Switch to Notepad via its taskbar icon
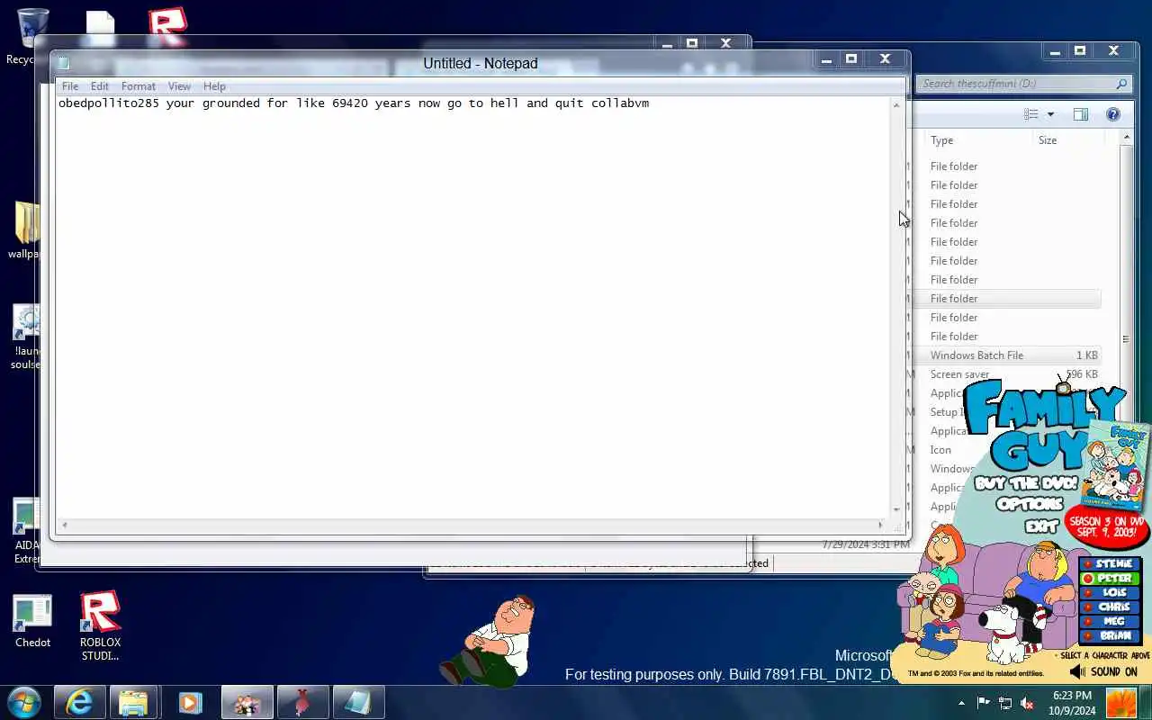The width and height of the screenshot is (1152, 720). tap(357, 702)
